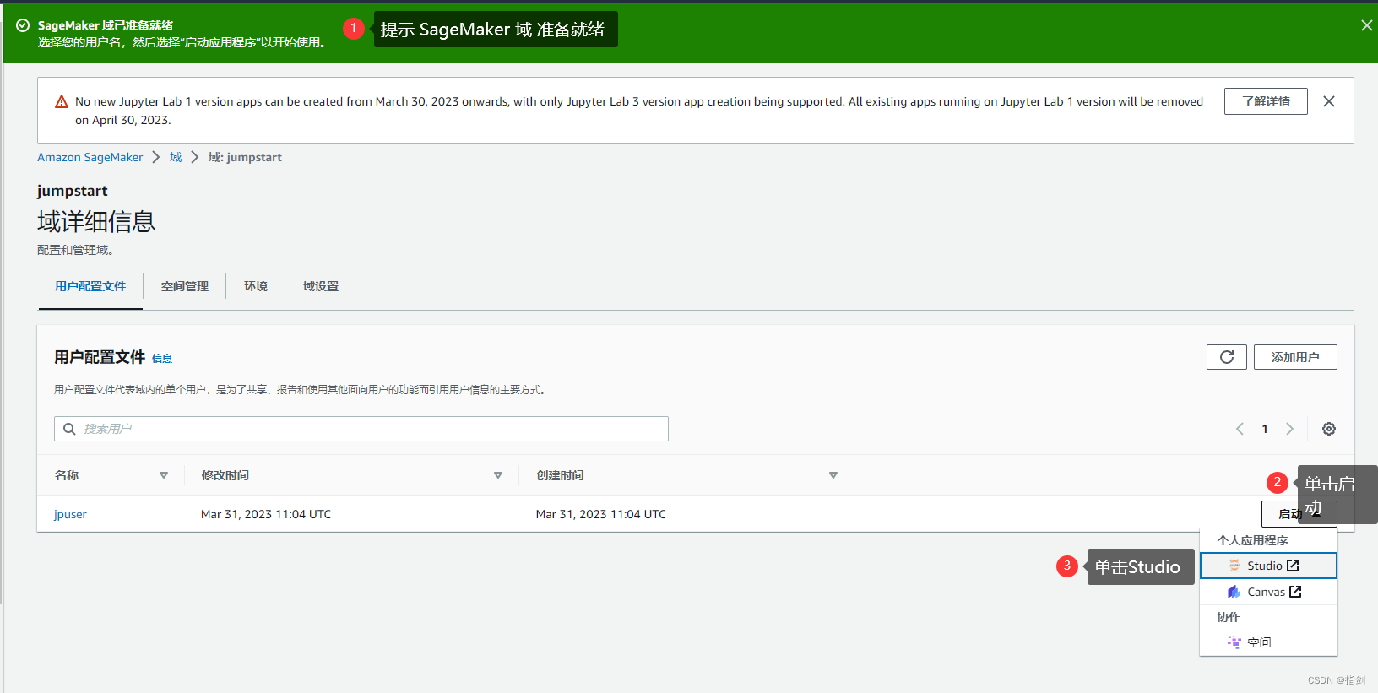Go to previous page of users

click(x=1240, y=429)
